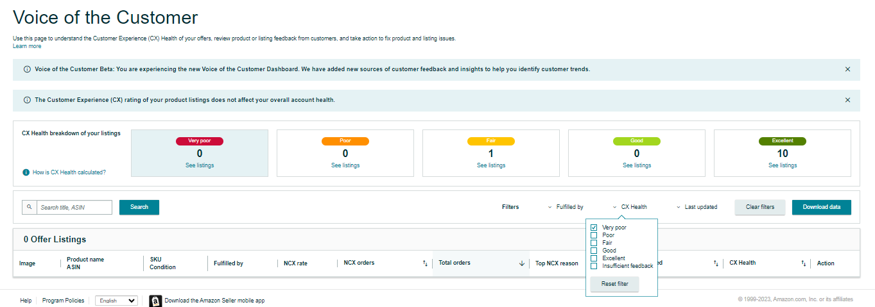Uncheck the Very poor filter checkbox
Image resolution: width=875 pixels, height=307 pixels.
point(594,228)
